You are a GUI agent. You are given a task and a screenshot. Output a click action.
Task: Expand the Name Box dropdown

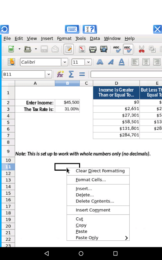point(49,74)
